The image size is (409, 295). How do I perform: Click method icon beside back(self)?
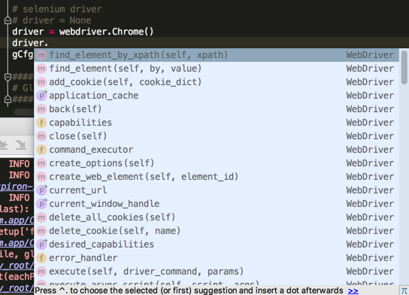pos(41,109)
